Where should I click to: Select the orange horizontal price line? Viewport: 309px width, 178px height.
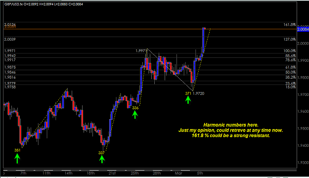click(150, 29)
